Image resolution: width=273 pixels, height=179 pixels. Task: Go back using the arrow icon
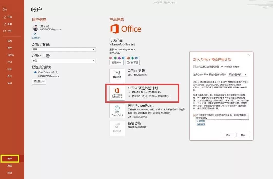[x=5, y=10]
